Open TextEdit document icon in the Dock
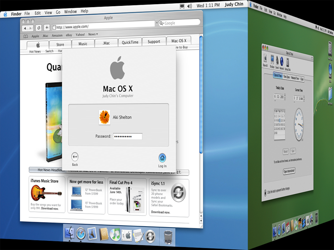The height and width of the screenshot is (250, 334). 139,236
